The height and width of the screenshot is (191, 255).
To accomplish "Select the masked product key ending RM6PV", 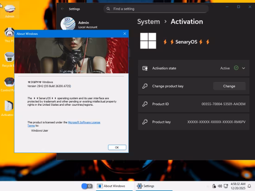I will tap(217, 122).
